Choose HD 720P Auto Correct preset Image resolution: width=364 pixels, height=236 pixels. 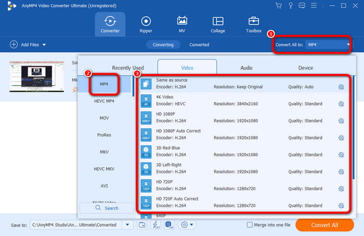coord(242,202)
